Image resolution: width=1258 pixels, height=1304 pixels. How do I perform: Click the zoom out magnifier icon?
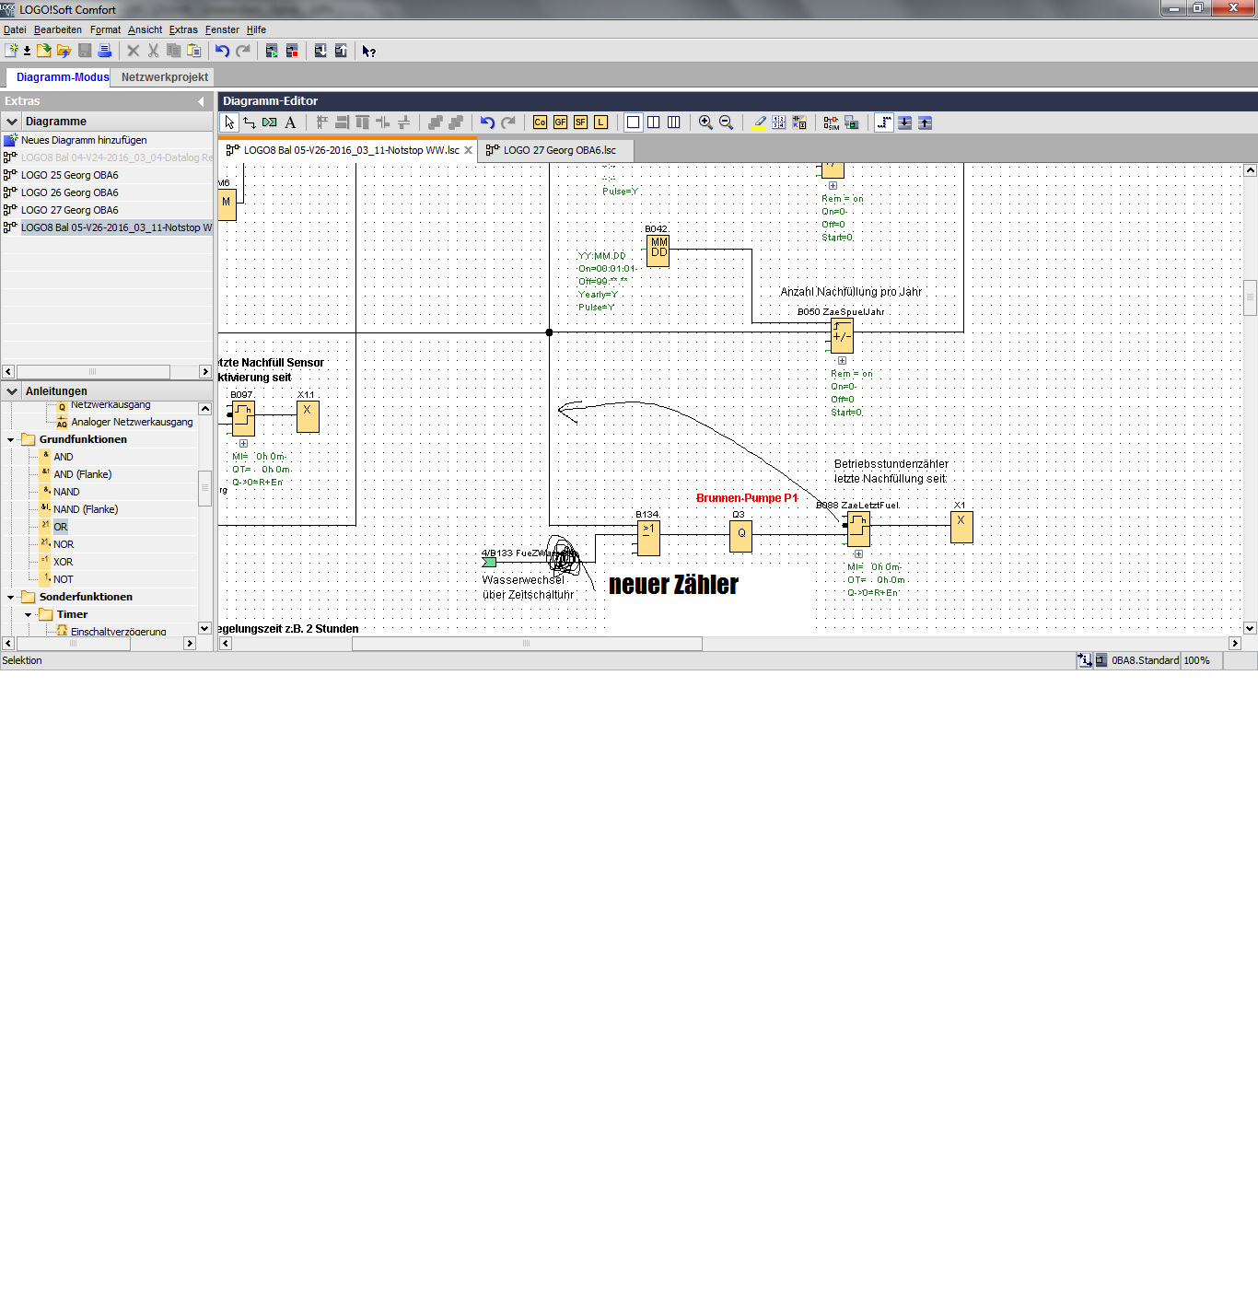tap(726, 122)
